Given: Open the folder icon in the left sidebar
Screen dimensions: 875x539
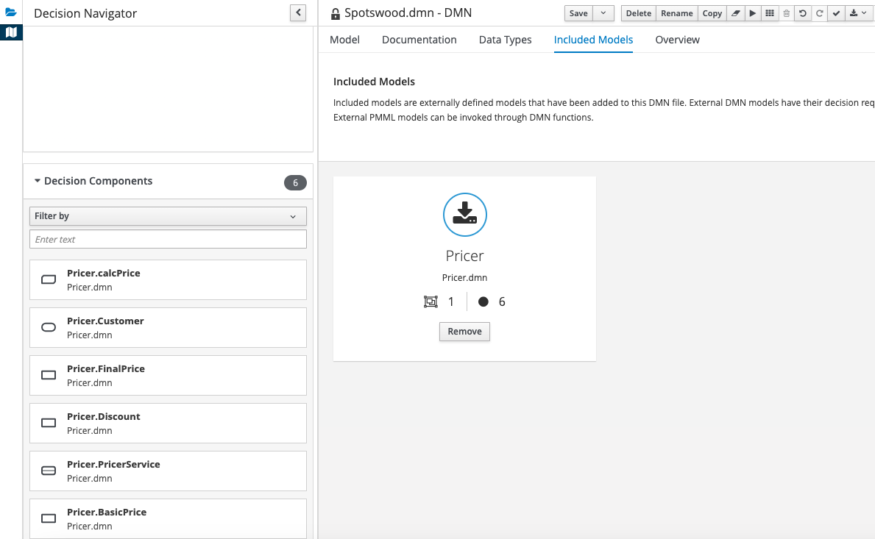Looking at the screenshot, I should coord(11,12).
